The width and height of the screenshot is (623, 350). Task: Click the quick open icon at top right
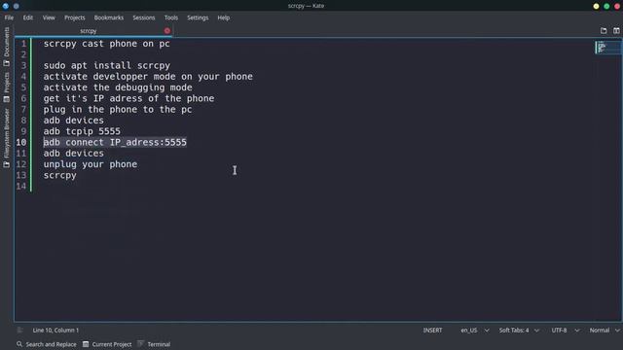point(604,30)
